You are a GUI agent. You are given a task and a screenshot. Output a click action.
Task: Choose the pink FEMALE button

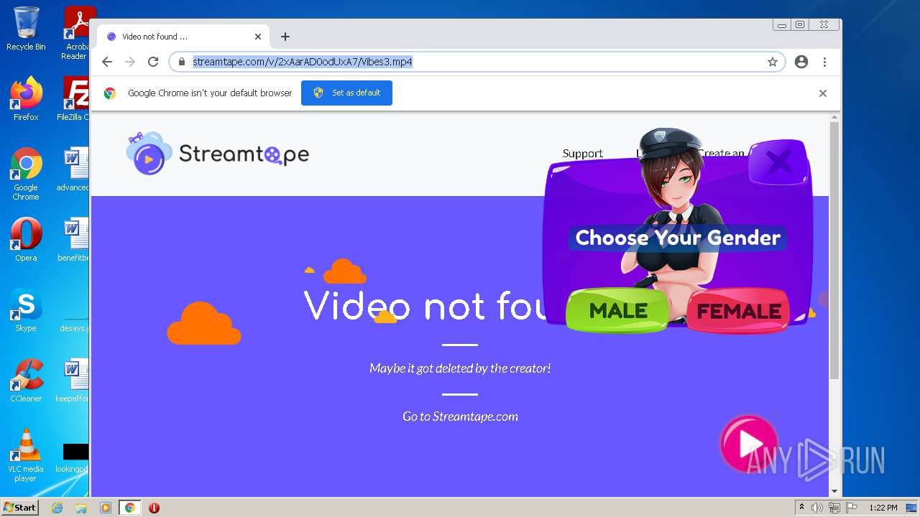coord(738,310)
